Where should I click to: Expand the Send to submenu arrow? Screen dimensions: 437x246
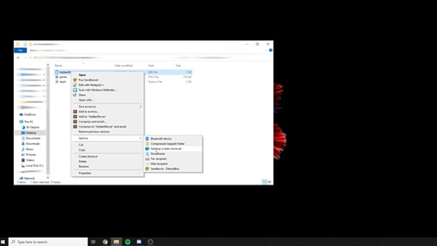point(140,138)
